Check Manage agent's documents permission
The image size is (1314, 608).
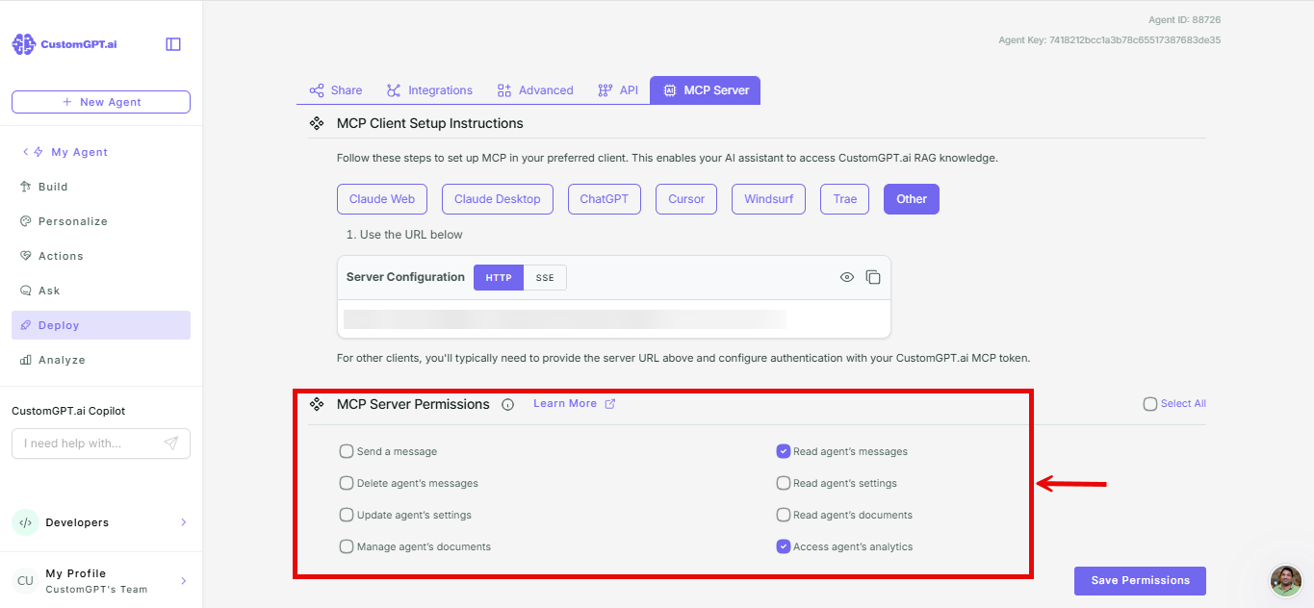click(x=347, y=546)
